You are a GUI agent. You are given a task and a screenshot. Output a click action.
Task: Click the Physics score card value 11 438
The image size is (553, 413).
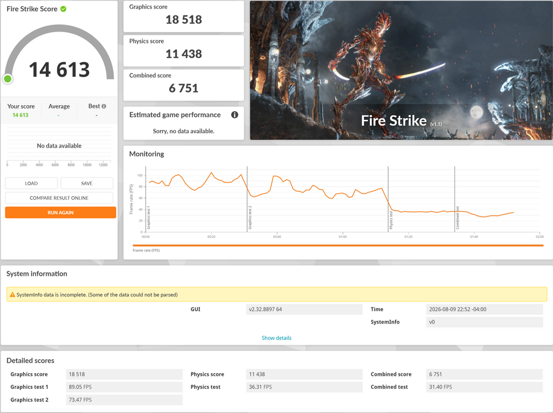tap(184, 54)
